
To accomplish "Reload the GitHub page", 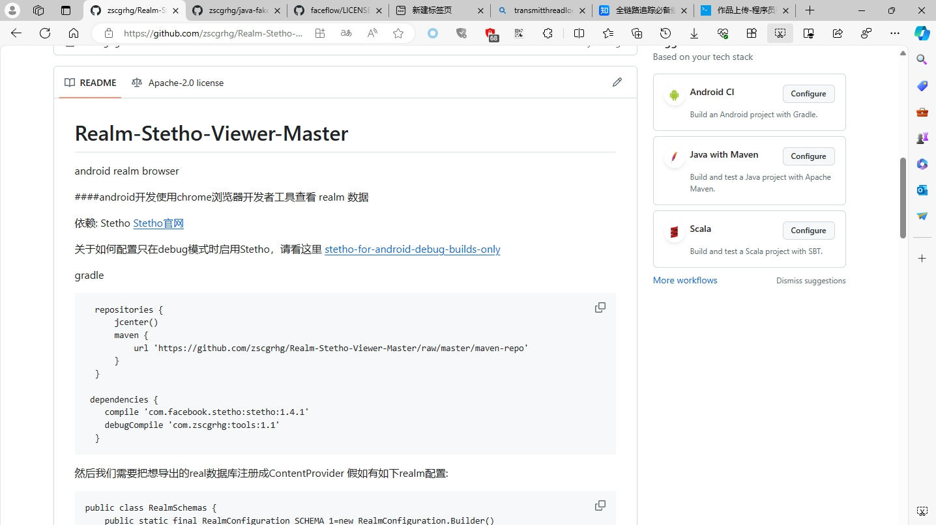I will point(45,33).
